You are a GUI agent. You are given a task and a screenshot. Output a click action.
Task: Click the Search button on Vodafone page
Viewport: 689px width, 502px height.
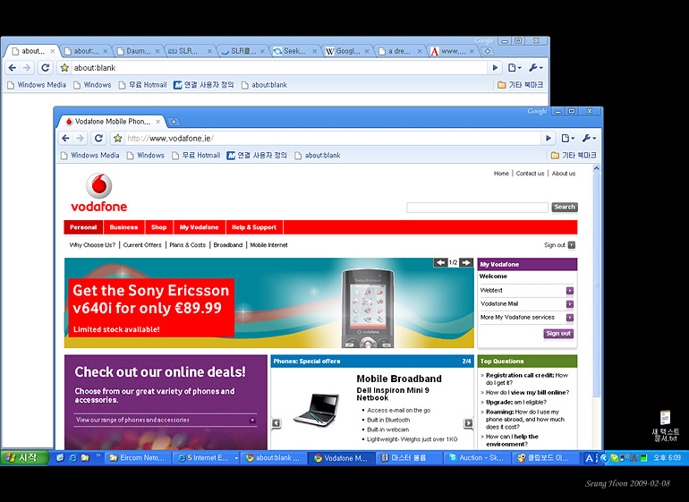[x=565, y=207]
